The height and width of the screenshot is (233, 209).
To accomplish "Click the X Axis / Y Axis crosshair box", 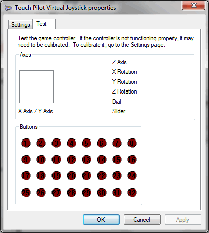I will pos(36,86).
